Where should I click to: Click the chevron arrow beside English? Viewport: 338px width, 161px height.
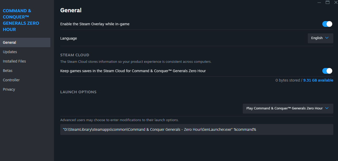(x=327, y=38)
